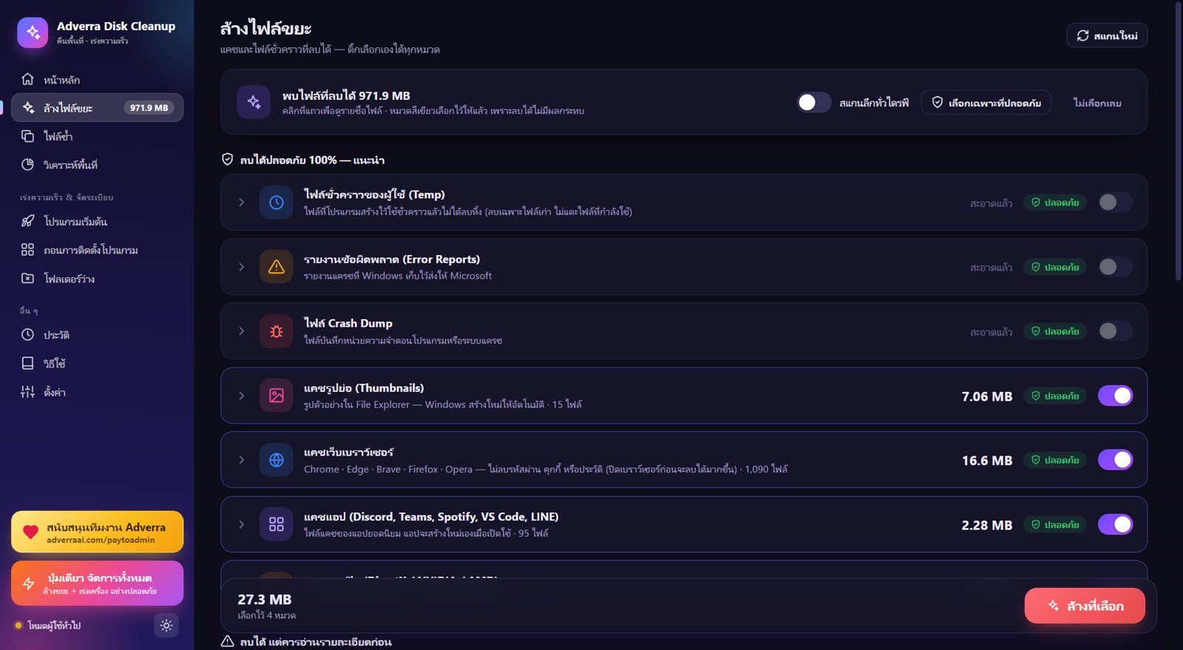Expand the Error Reports row chevron
Screen dimensions: 1183x650
tap(242, 267)
